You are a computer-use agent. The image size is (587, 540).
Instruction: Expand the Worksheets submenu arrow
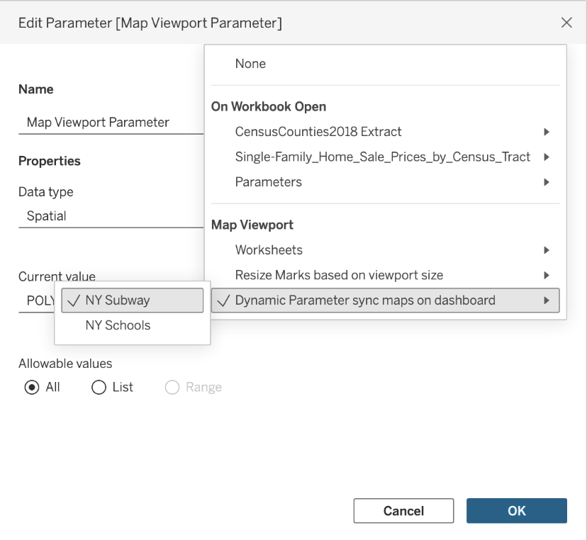coord(546,250)
